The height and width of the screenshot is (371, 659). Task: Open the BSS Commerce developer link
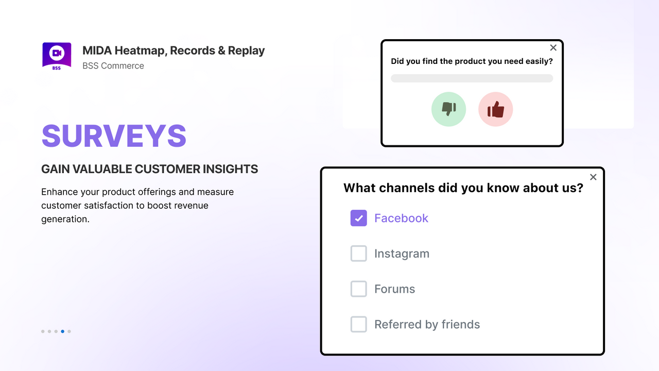[113, 66]
